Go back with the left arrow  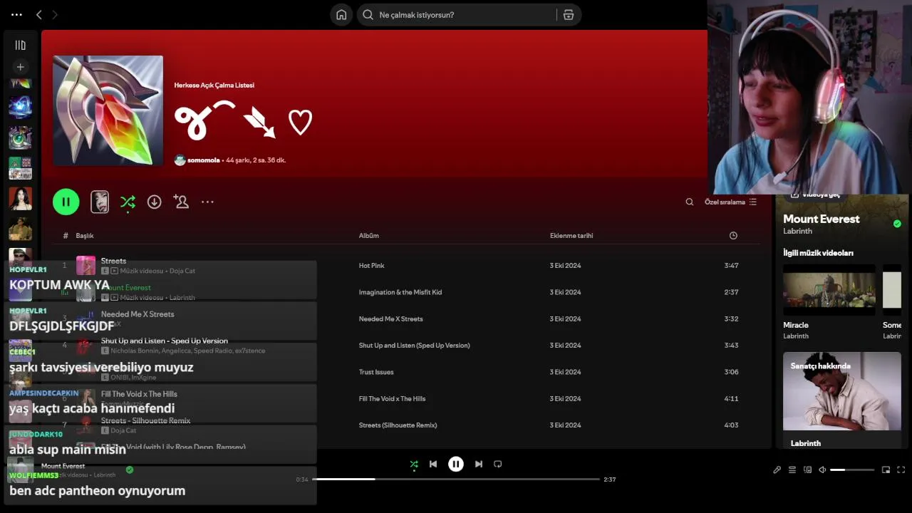pyautogui.click(x=39, y=14)
